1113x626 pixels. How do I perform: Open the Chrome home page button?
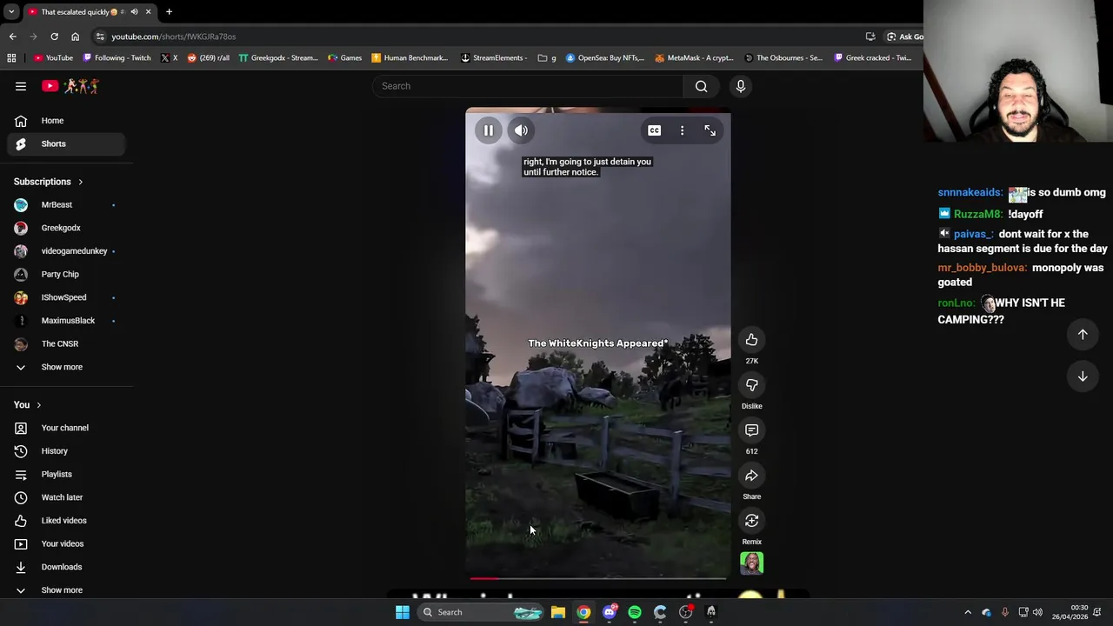click(x=75, y=37)
